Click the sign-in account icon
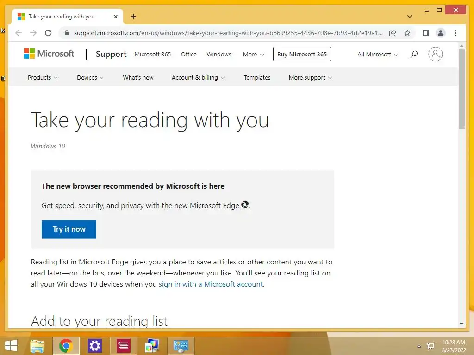This screenshot has height=355, width=474. click(435, 54)
